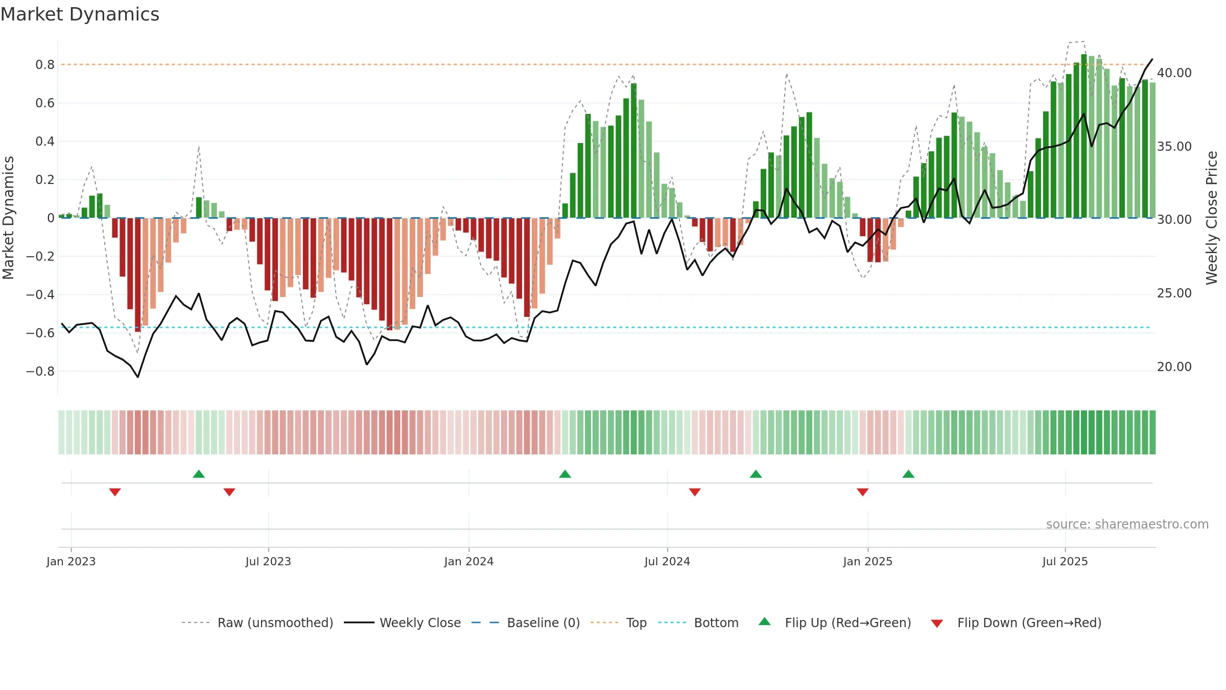Screen dimensions: 1226x690
Task: Toggle the Top legend entry
Action: click(619, 623)
